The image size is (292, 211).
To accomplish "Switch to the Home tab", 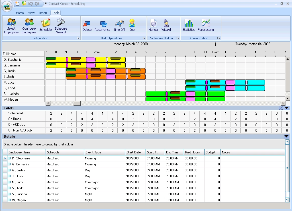I will coord(20,13).
